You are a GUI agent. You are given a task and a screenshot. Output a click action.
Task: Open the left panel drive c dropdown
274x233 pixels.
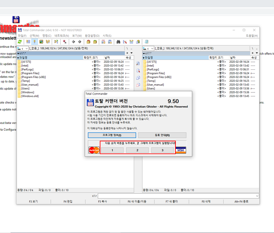[23, 49]
